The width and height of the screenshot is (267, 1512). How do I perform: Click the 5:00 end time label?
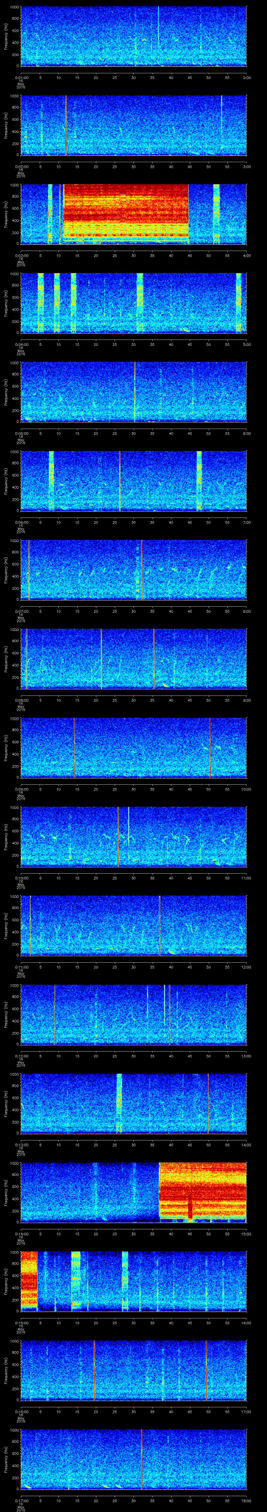tap(246, 345)
